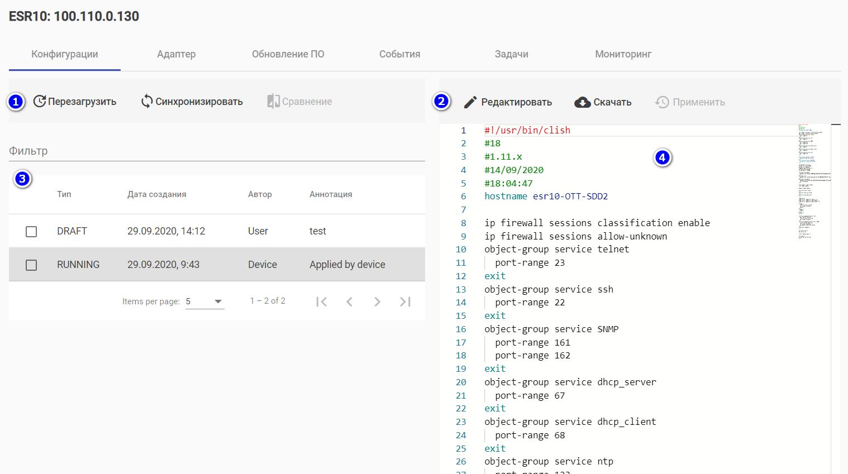Go to the previous page arrow
Viewport: 848px width, 474px height.
coord(349,301)
